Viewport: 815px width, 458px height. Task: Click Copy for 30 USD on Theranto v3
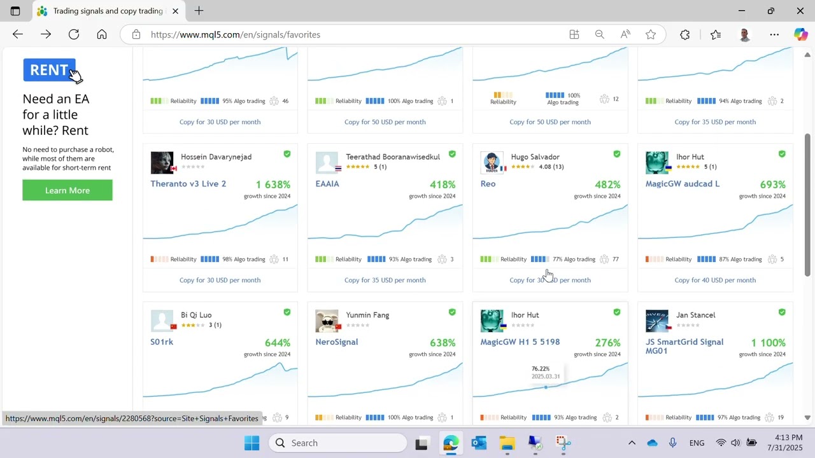click(x=220, y=280)
